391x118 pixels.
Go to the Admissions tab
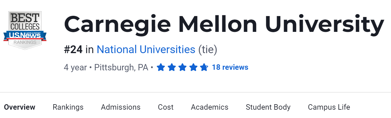(x=121, y=107)
